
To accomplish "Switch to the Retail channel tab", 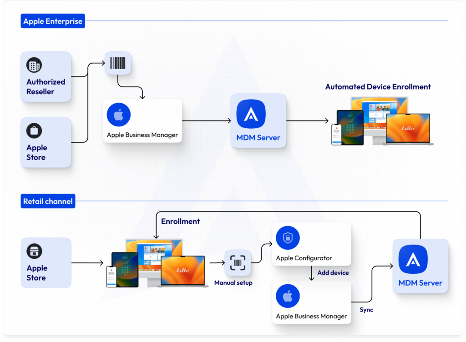I will click(48, 201).
